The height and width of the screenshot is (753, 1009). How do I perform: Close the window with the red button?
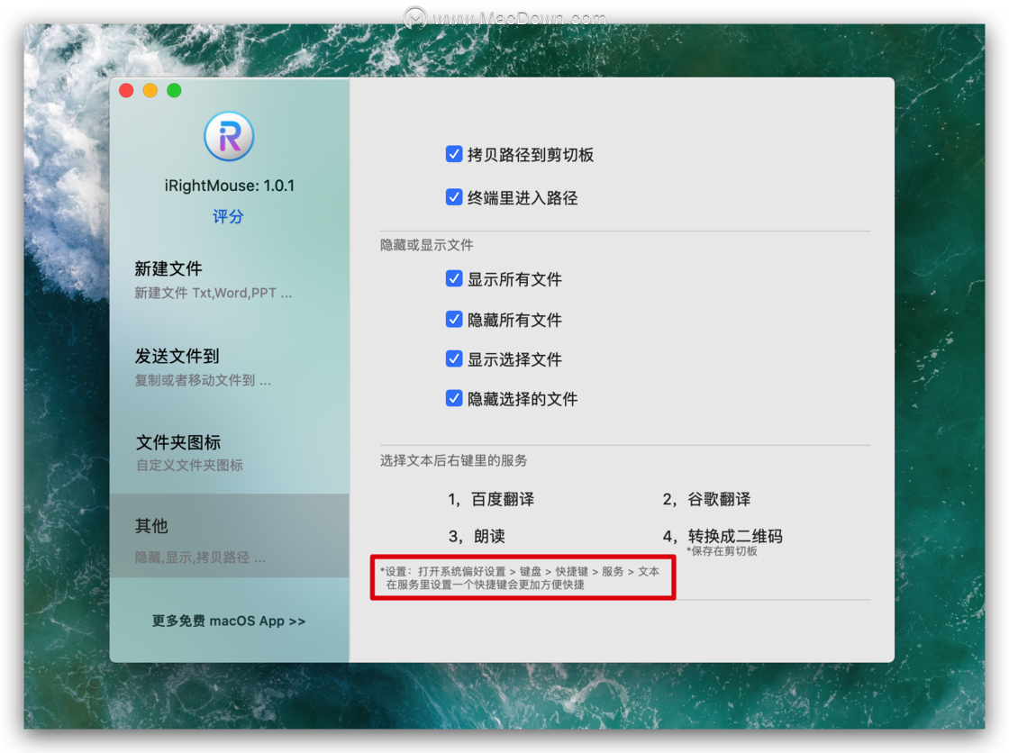tap(126, 91)
